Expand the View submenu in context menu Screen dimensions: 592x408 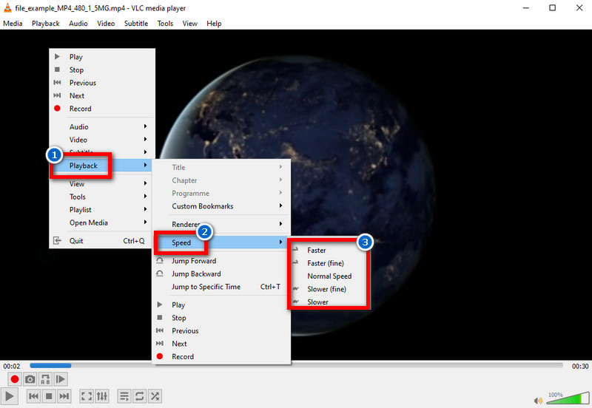(x=102, y=183)
